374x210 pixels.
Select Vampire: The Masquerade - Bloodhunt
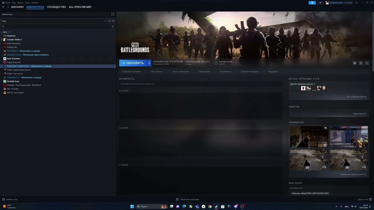(24, 85)
